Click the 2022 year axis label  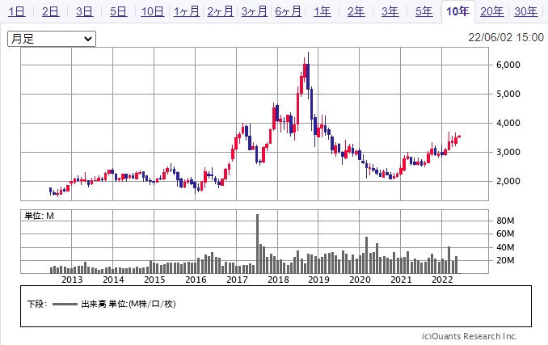tap(442, 280)
